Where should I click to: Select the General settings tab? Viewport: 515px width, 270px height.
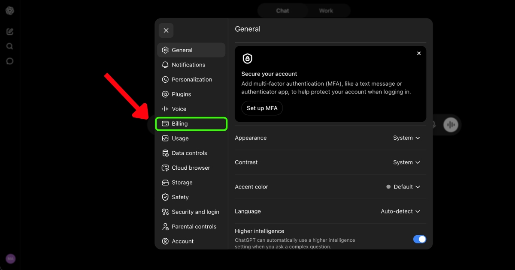[x=191, y=50]
